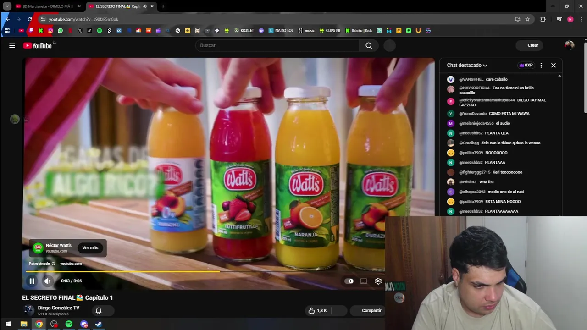Go to YouTube home via logo
The image size is (587, 330).
pos(38,45)
